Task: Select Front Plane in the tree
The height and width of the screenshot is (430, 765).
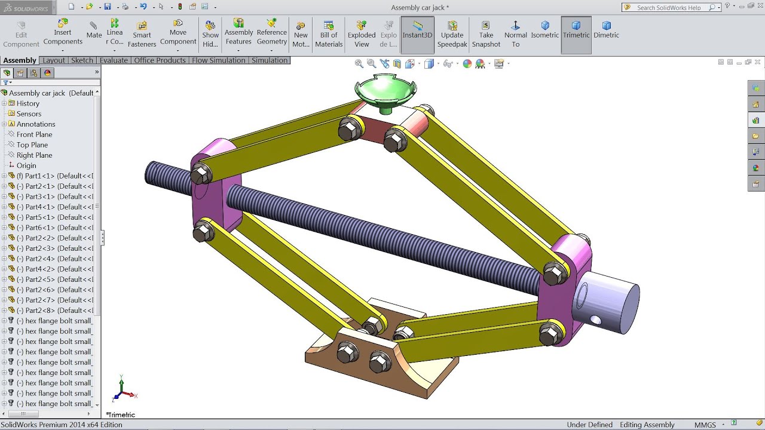Action: coord(34,134)
